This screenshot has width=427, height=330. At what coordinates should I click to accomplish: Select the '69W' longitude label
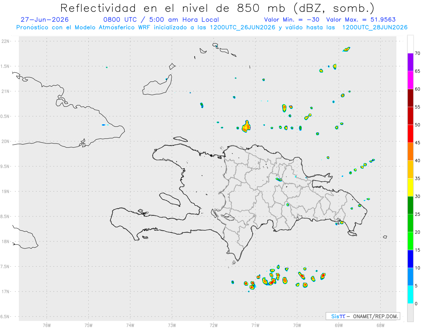pos(339,325)
